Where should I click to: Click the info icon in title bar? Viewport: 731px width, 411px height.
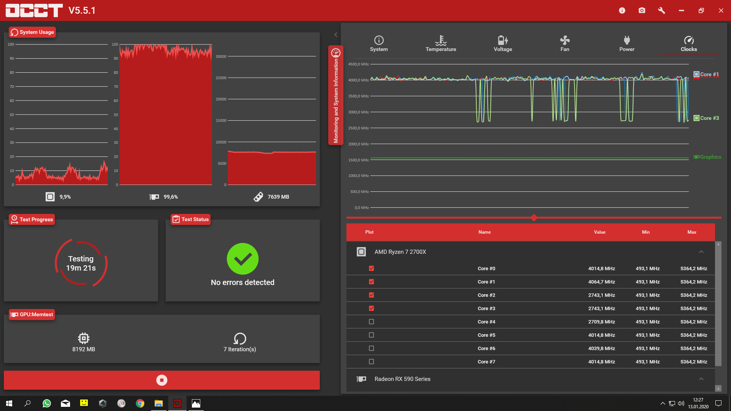pyautogui.click(x=622, y=11)
